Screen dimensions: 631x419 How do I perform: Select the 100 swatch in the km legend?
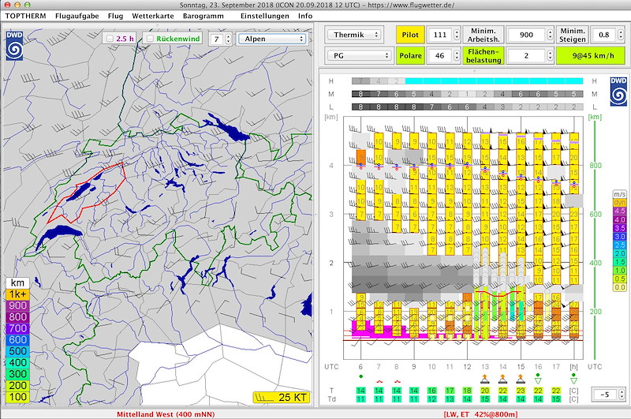coord(17,397)
